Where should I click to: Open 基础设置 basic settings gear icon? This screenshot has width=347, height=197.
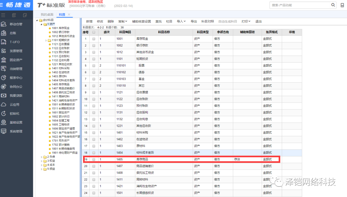[4, 122]
